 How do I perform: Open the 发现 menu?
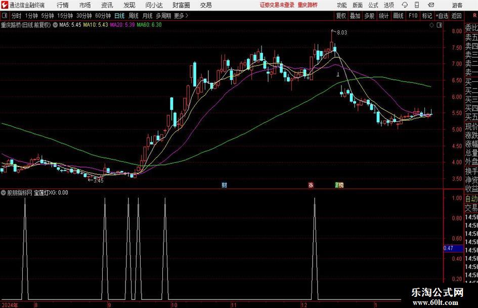129,5
